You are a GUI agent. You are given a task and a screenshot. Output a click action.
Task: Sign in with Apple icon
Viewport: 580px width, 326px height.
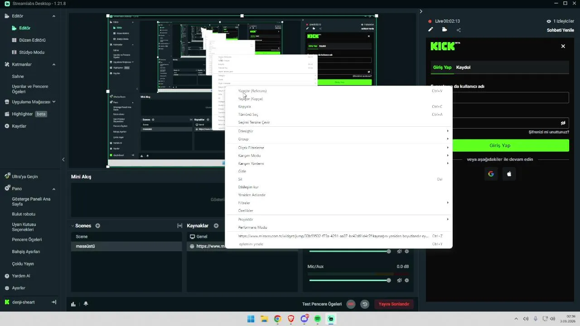509,174
